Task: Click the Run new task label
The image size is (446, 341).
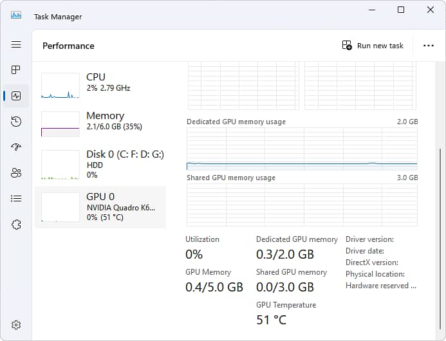Action: click(x=380, y=46)
